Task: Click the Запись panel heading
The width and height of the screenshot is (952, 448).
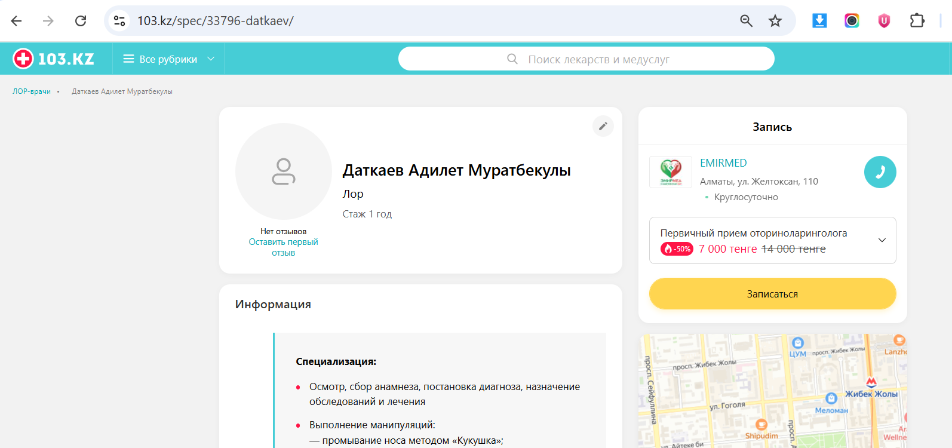Action: [x=772, y=127]
